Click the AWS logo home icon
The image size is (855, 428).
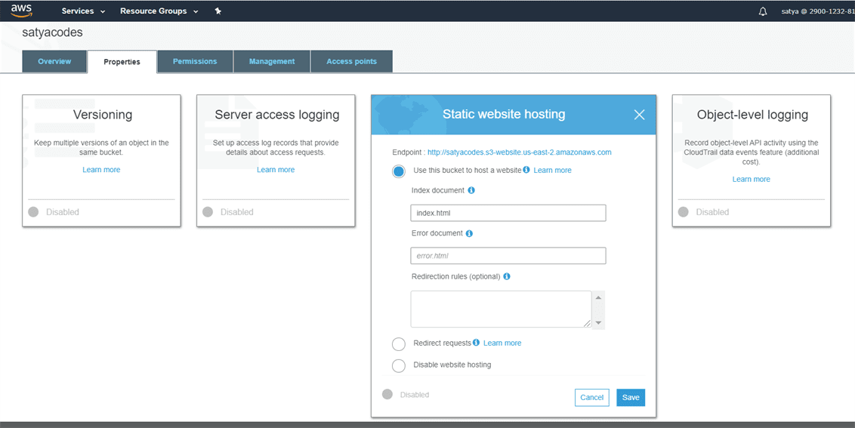(21, 11)
